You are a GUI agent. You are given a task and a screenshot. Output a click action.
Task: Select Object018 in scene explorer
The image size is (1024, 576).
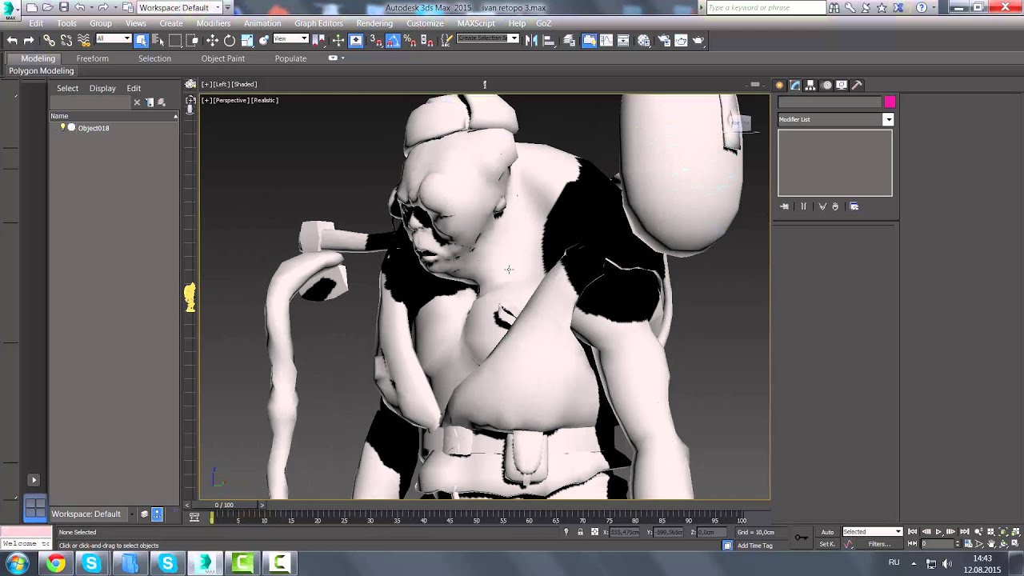94,128
